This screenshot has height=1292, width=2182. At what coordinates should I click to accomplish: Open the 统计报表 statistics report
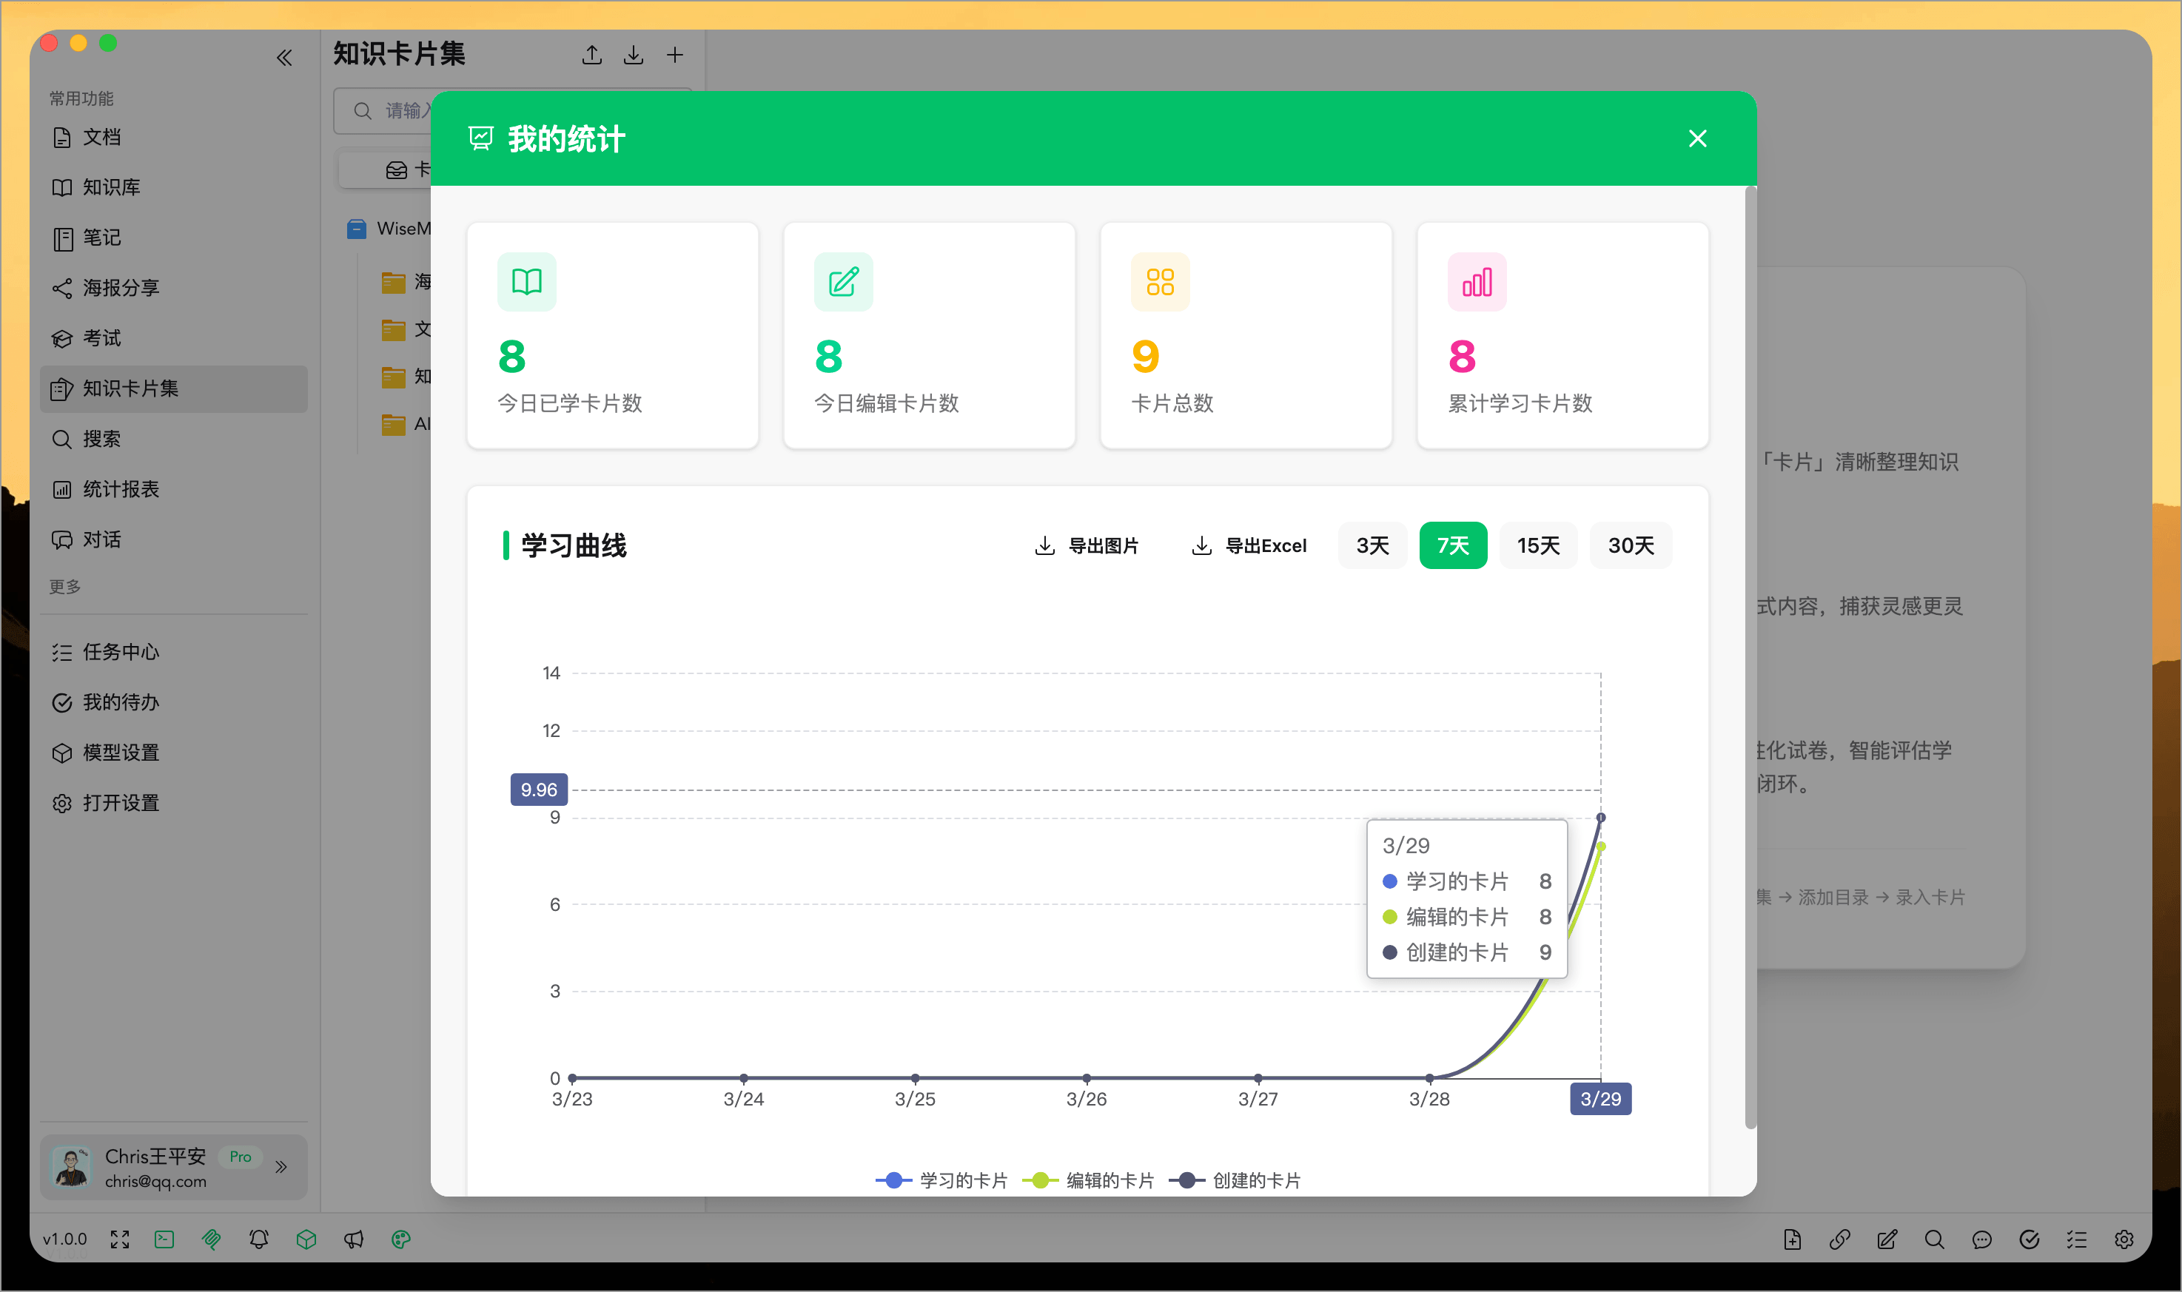pos(121,489)
